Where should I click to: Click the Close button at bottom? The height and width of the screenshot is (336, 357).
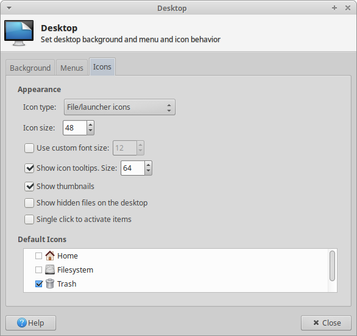(x=326, y=323)
